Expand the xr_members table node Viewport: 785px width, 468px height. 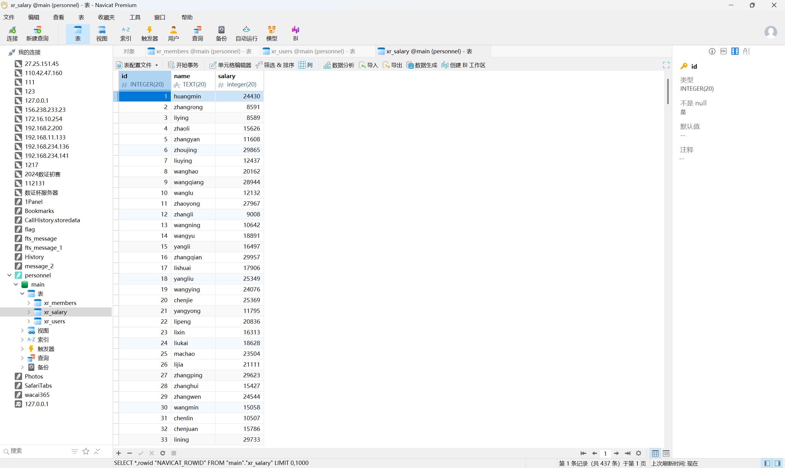click(x=29, y=303)
